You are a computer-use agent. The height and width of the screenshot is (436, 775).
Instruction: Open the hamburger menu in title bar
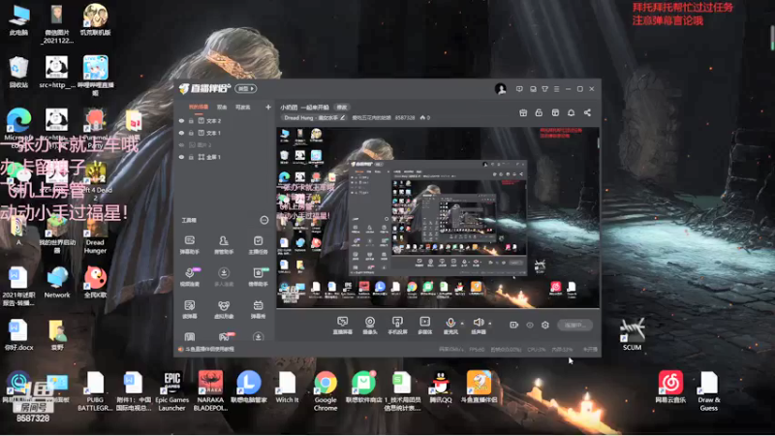tap(556, 89)
